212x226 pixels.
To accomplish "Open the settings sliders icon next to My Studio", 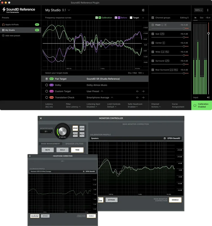I will click(x=143, y=10).
